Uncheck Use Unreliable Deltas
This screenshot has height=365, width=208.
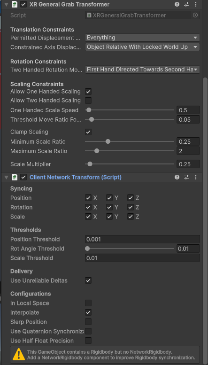pos(88,280)
